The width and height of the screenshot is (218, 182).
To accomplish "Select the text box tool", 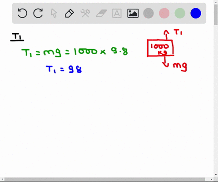I will [x=117, y=13].
